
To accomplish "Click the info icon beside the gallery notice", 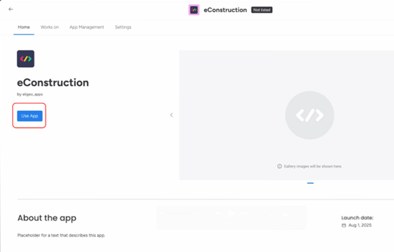I will 279,166.
